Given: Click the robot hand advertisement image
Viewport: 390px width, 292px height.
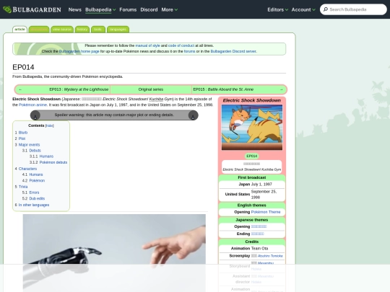Looking at the screenshot, I should pos(114,253).
